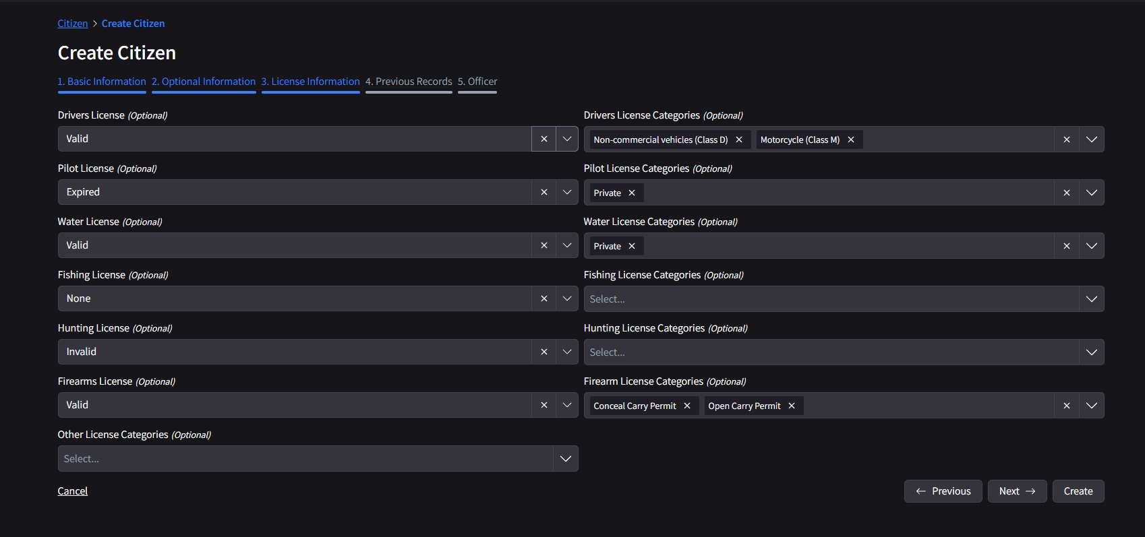Image resolution: width=1145 pixels, height=537 pixels.
Task: Open the Fishing License Categories dropdown
Action: pos(1091,299)
